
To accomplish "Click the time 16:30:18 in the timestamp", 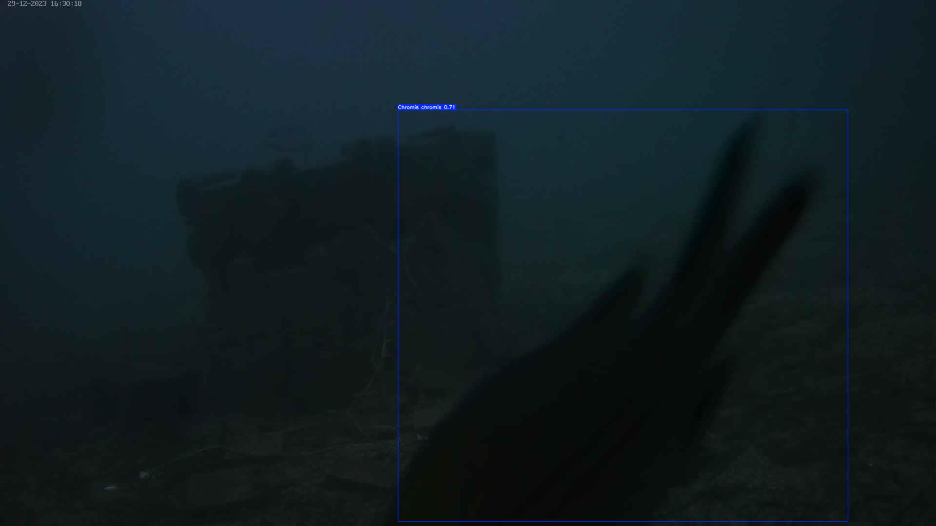I will (66, 4).
